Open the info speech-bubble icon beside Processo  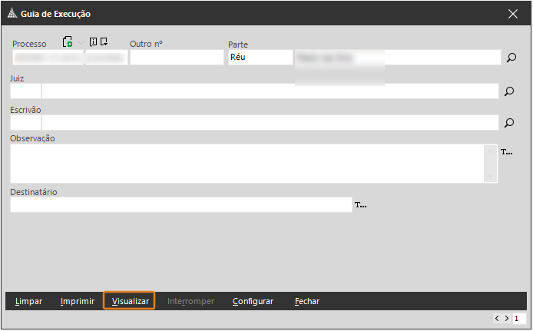pyautogui.click(x=93, y=41)
